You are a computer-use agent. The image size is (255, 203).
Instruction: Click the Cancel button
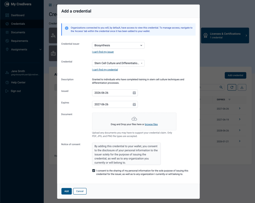pos(80,191)
